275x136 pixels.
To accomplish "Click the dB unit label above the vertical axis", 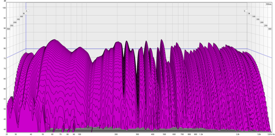I will (x=5, y=1).
